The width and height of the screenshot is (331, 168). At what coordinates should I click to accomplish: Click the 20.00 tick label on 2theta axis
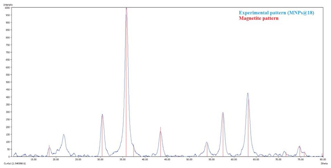point(56,159)
